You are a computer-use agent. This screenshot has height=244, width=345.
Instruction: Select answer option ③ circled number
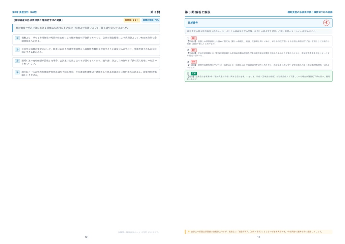click(18, 61)
